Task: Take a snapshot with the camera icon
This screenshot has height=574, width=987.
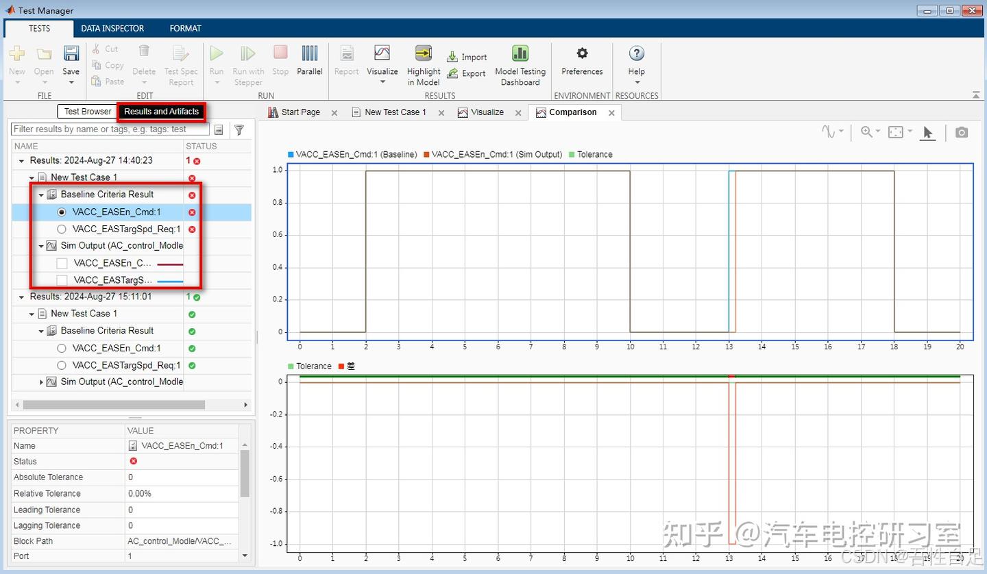Action: (x=962, y=132)
